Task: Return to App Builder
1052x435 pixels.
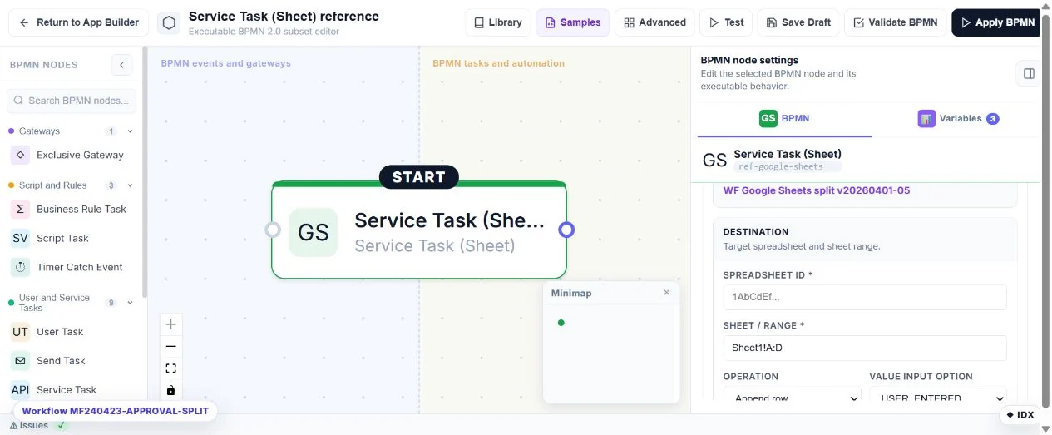Action: (x=79, y=22)
